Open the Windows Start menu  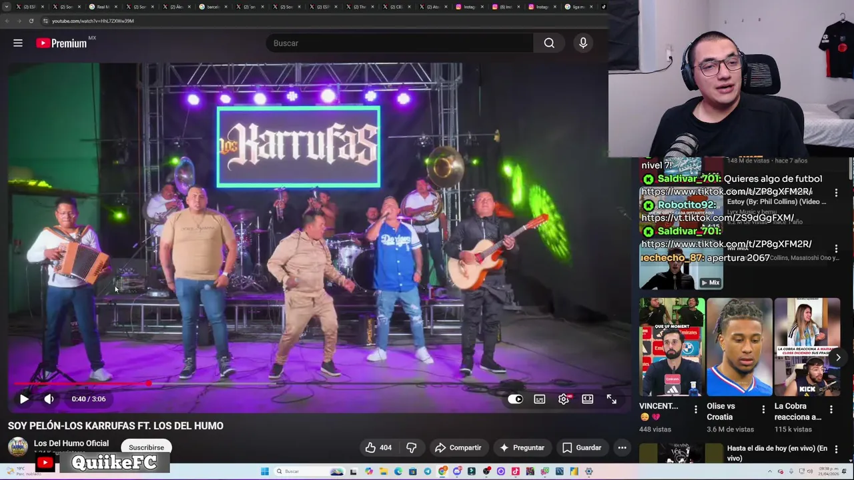coord(265,471)
